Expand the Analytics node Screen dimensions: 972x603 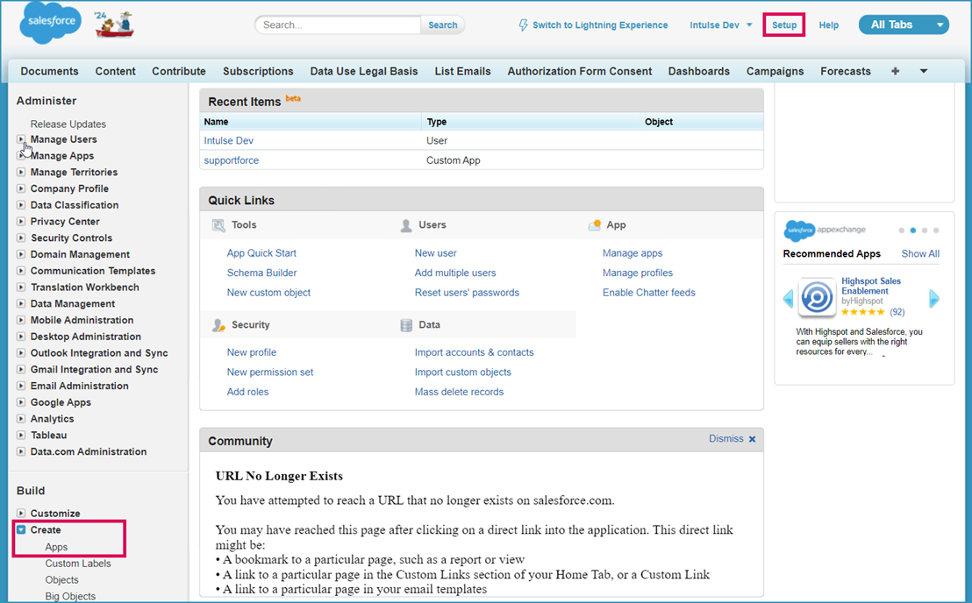click(x=21, y=419)
